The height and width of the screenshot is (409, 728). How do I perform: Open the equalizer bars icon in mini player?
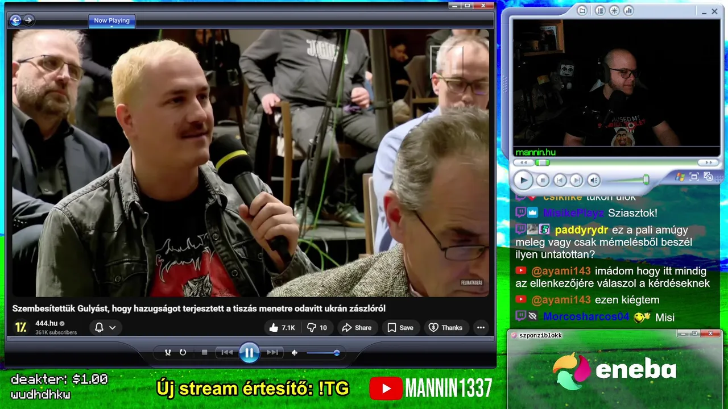click(628, 10)
